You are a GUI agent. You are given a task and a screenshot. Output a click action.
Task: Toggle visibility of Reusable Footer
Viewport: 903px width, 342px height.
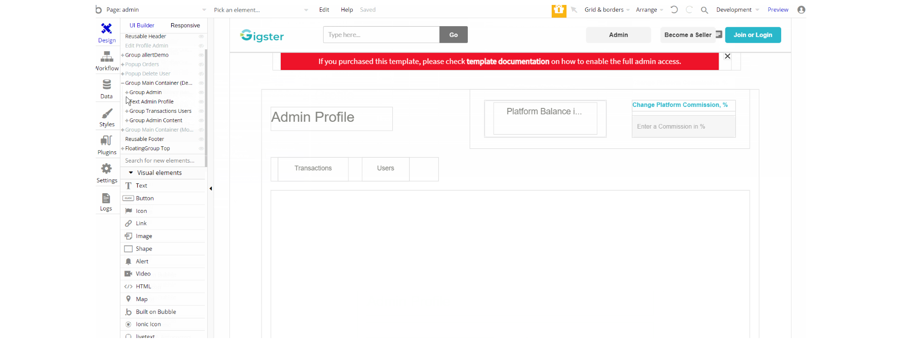click(x=201, y=139)
